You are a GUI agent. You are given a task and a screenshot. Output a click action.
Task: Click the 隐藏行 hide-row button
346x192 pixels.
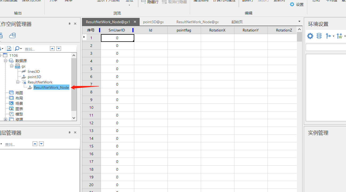[150, 2]
